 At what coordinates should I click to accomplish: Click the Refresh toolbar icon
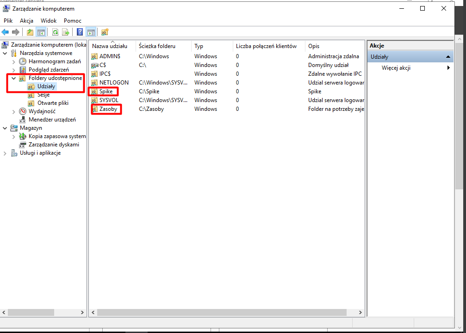click(55, 32)
